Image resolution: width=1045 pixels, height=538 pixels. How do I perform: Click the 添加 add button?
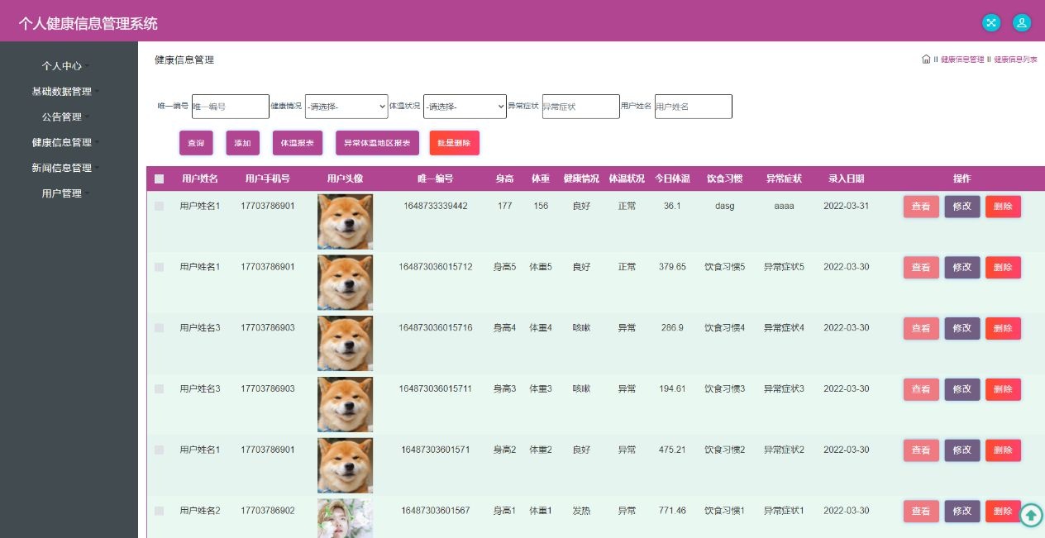pos(242,143)
